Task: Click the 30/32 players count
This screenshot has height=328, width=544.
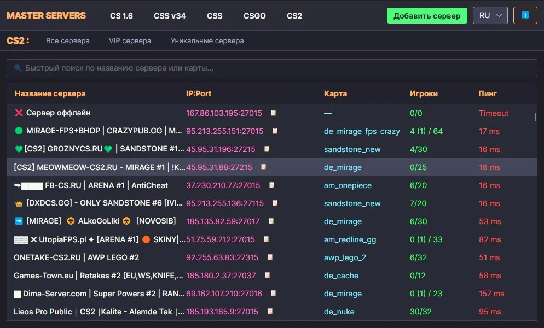Action: pyautogui.click(x=421, y=312)
